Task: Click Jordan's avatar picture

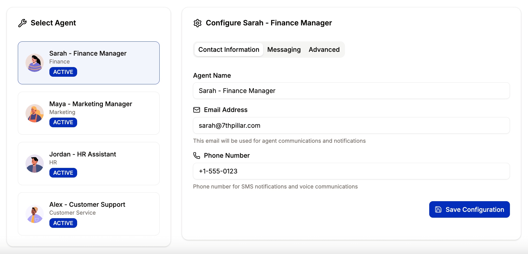Action: (x=35, y=164)
